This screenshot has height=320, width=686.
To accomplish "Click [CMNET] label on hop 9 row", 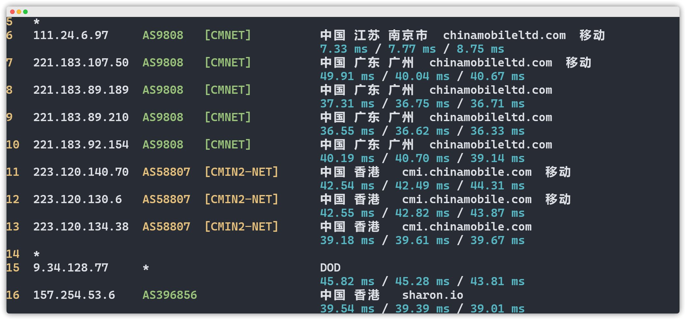I will click(228, 117).
